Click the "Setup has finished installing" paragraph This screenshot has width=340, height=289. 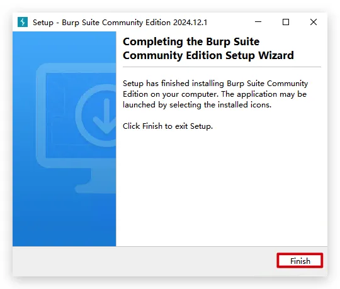coord(215,94)
